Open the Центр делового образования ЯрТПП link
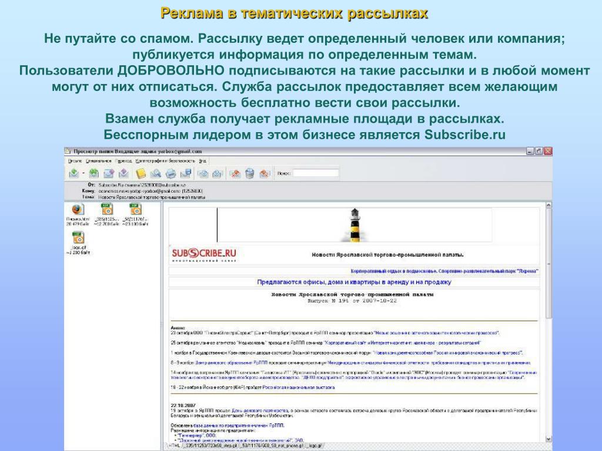Screen dimensions: 602x451 pos(232,363)
